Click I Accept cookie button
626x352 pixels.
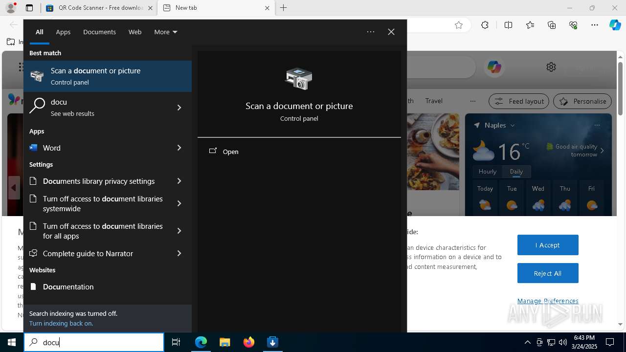pyautogui.click(x=548, y=245)
